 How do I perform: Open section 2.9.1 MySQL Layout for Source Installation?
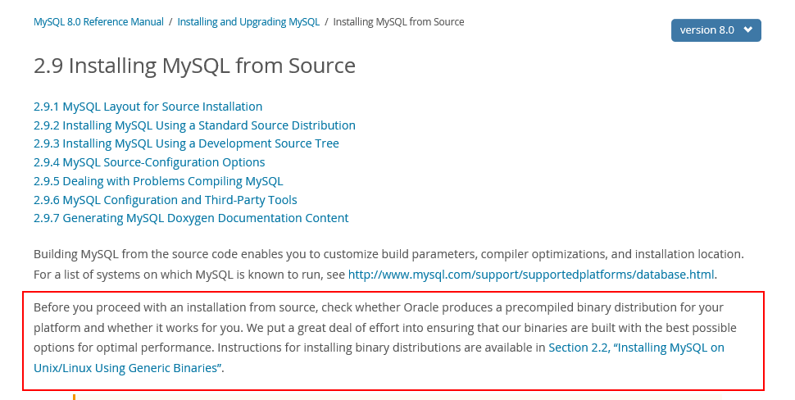point(148,107)
